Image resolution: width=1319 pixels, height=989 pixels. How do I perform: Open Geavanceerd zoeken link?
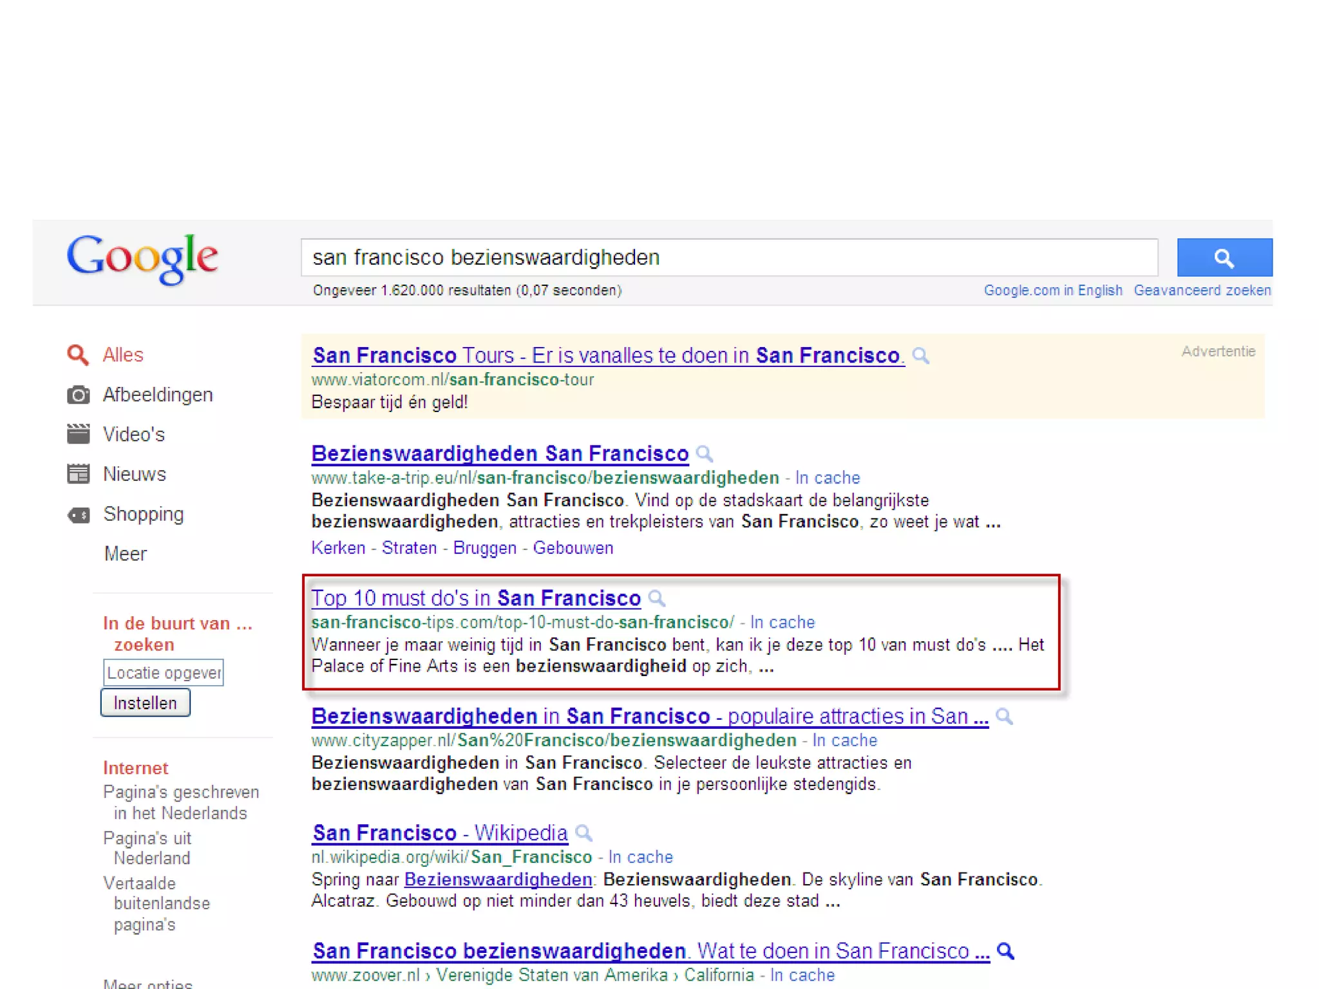(x=1202, y=290)
